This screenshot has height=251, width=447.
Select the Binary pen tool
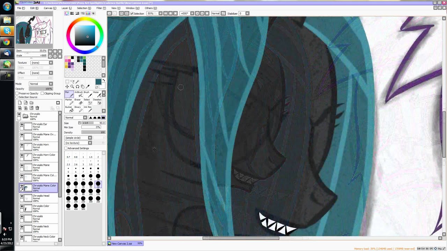click(x=78, y=109)
